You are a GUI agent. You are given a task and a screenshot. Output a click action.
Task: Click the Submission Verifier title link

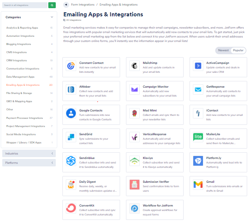click(x=156, y=182)
